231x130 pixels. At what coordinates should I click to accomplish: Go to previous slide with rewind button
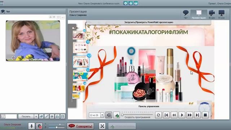pyautogui.click(x=174, y=115)
